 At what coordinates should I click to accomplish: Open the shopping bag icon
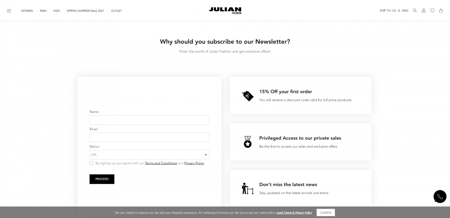click(441, 11)
